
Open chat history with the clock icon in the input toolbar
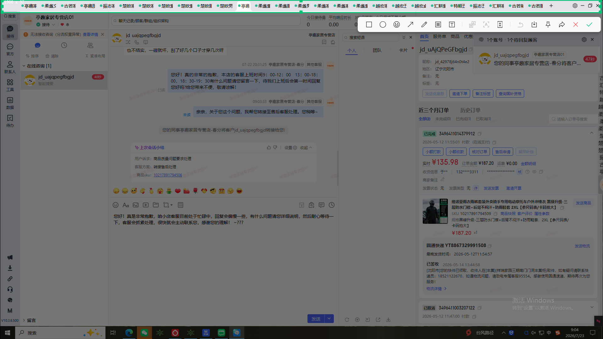coord(332,205)
